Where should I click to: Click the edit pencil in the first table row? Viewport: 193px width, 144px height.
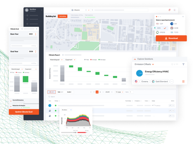pyautogui.click(x=170, y=105)
